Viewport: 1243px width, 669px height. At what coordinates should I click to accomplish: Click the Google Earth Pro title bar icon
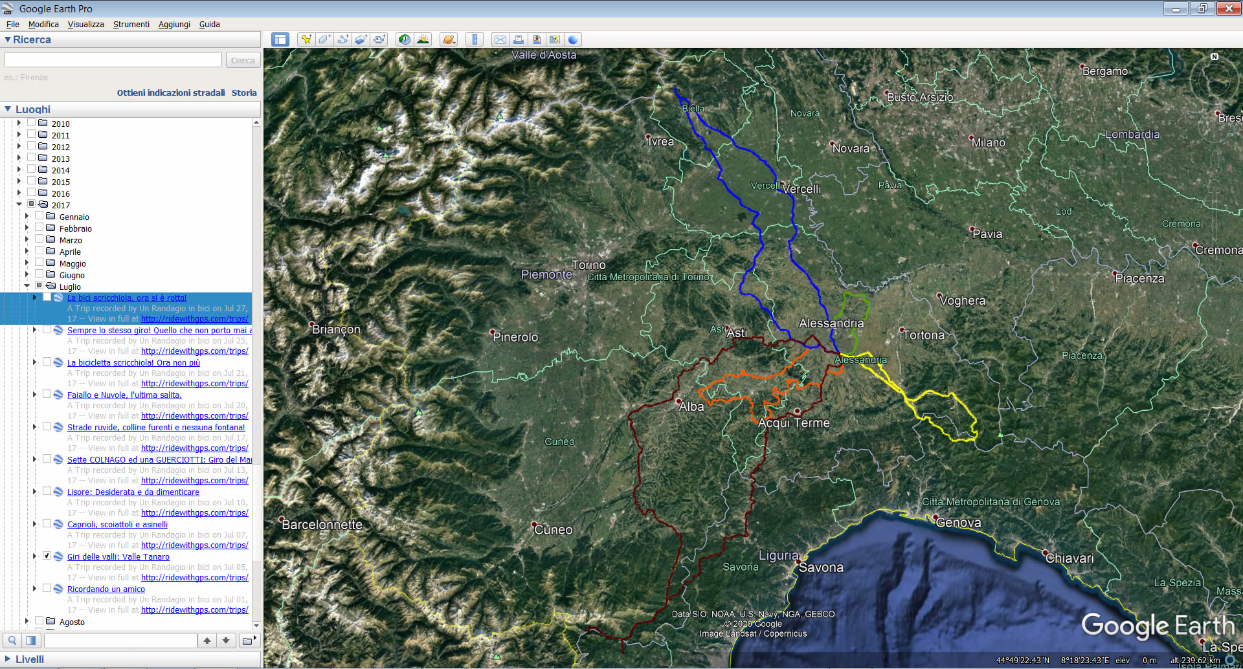(x=8, y=8)
